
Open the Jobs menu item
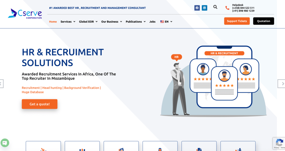(x=152, y=21)
